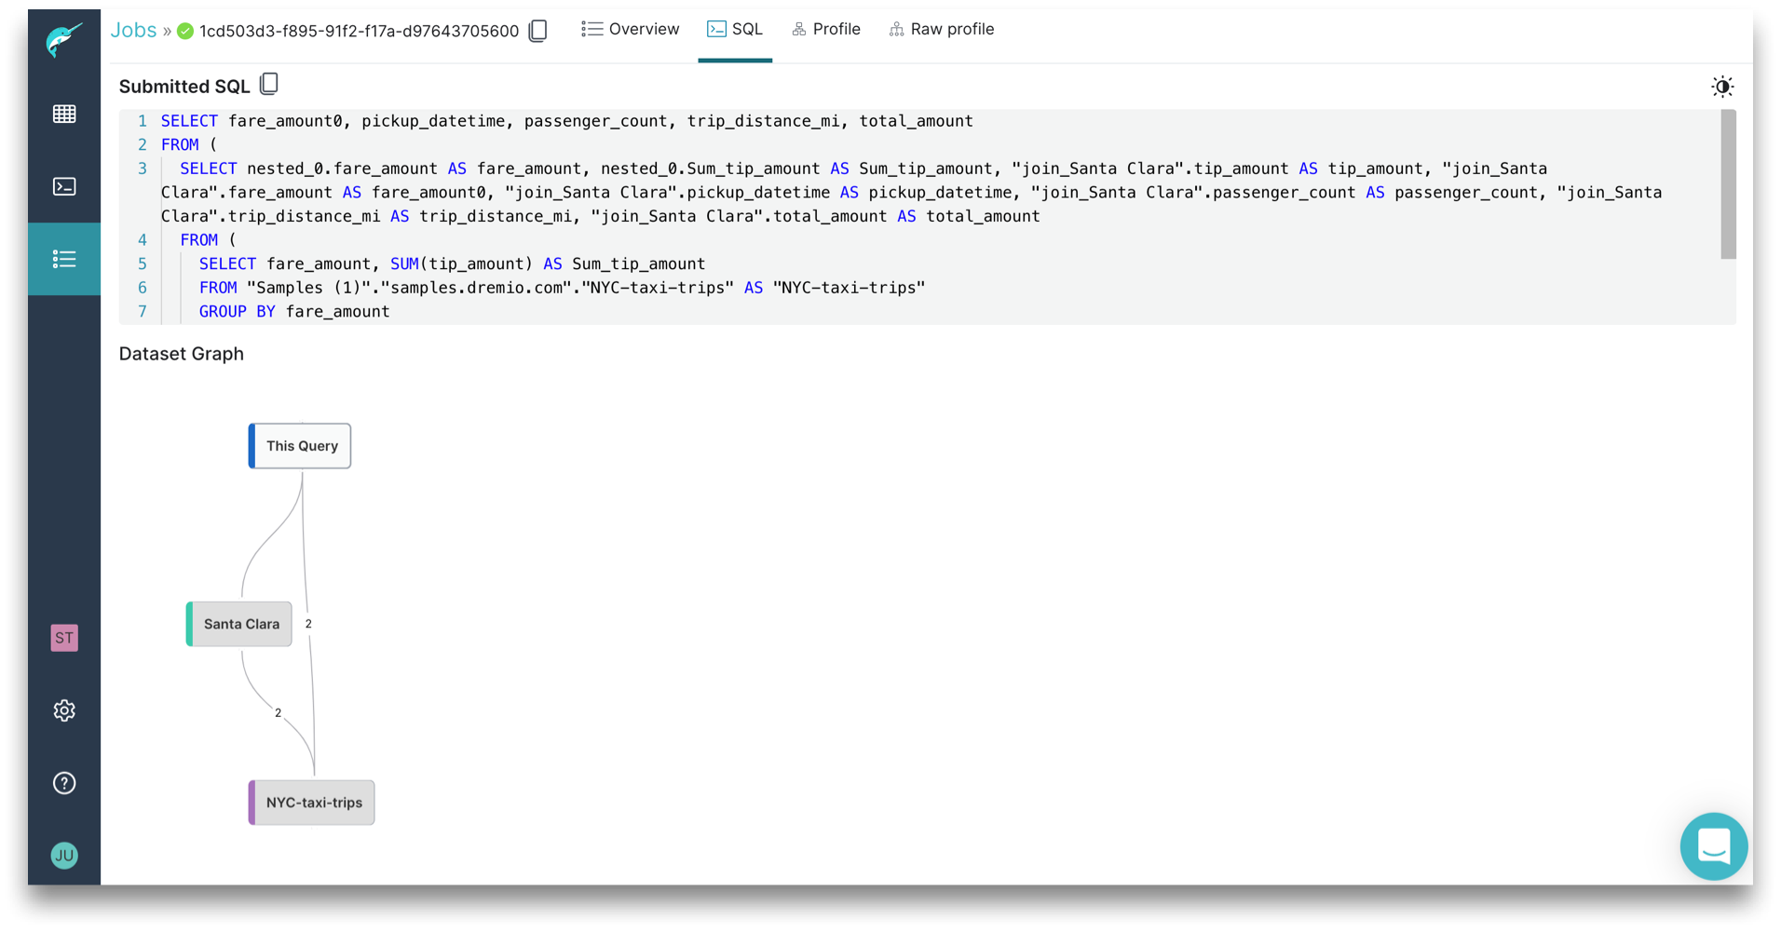
Task: Expand the Santa Clara dataset node
Action: (x=238, y=624)
